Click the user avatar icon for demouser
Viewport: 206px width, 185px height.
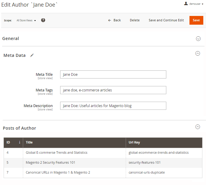[186, 4]
